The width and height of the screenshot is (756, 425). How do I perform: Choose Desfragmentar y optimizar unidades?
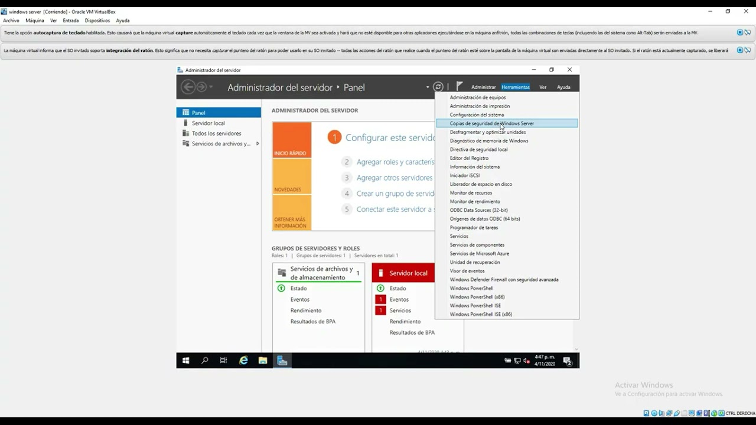point(488,132)
